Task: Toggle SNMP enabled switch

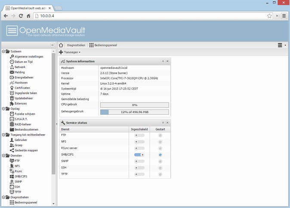Action: (x=139, y=161)
